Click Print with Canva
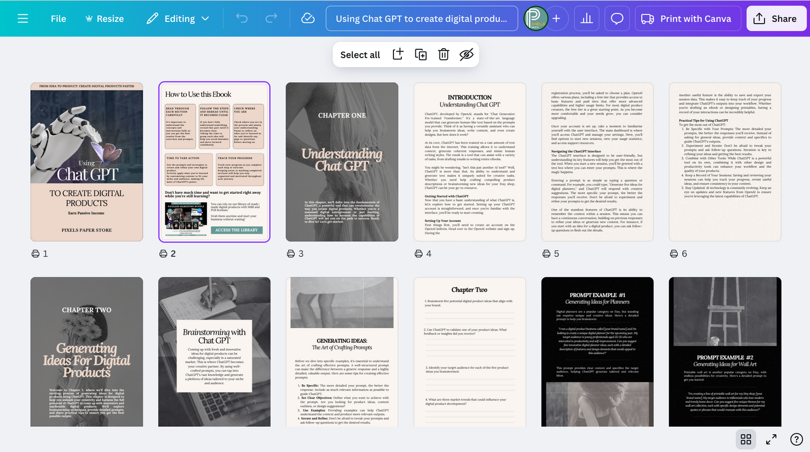This screenshot has width=810, height=452. pos(688,18)
